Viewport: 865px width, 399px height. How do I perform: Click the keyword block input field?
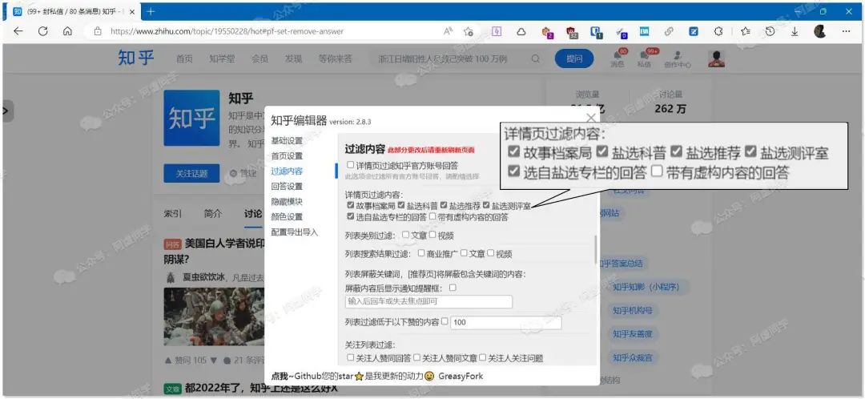[428, 301]
